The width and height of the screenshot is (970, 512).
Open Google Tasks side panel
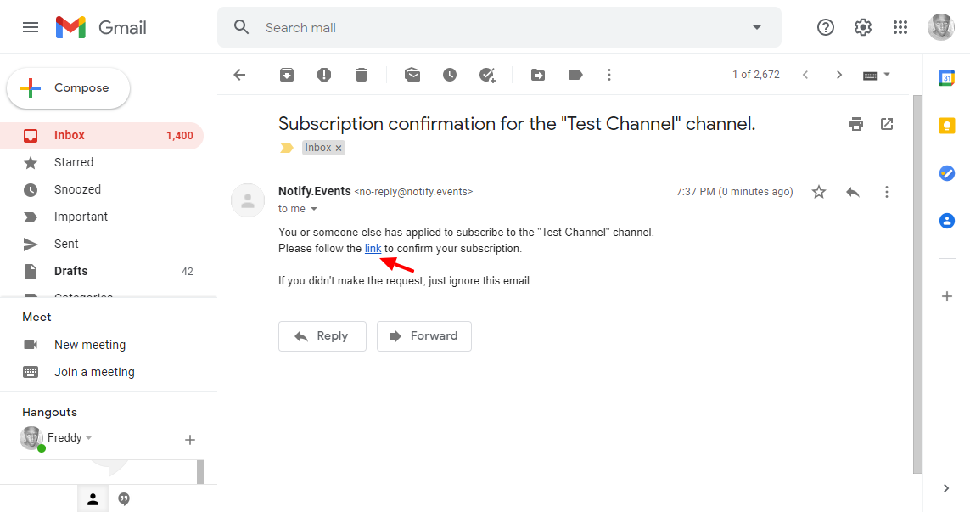pos(946,173)
